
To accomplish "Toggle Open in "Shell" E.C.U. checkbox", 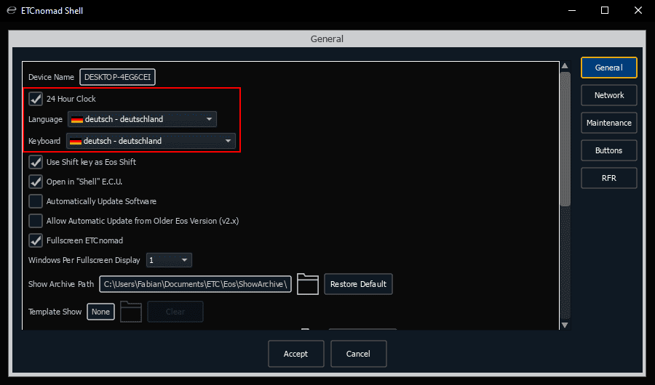I will [x=36, y=182].
